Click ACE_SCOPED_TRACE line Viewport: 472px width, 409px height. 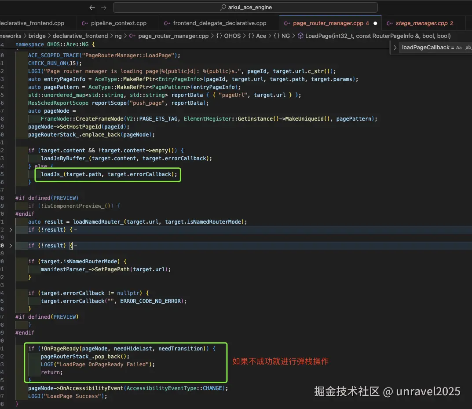[104, 55]
